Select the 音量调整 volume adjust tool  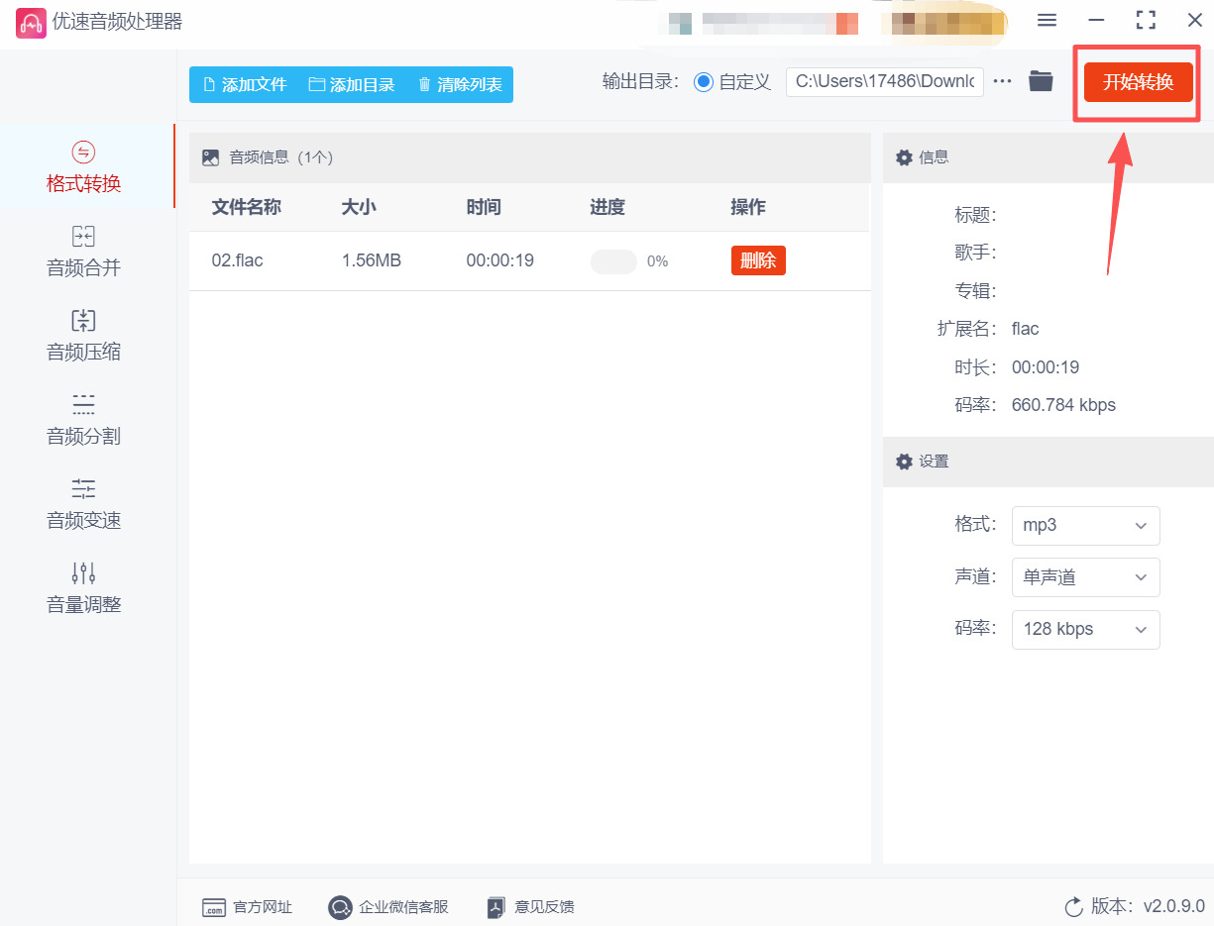pos(84,588)
